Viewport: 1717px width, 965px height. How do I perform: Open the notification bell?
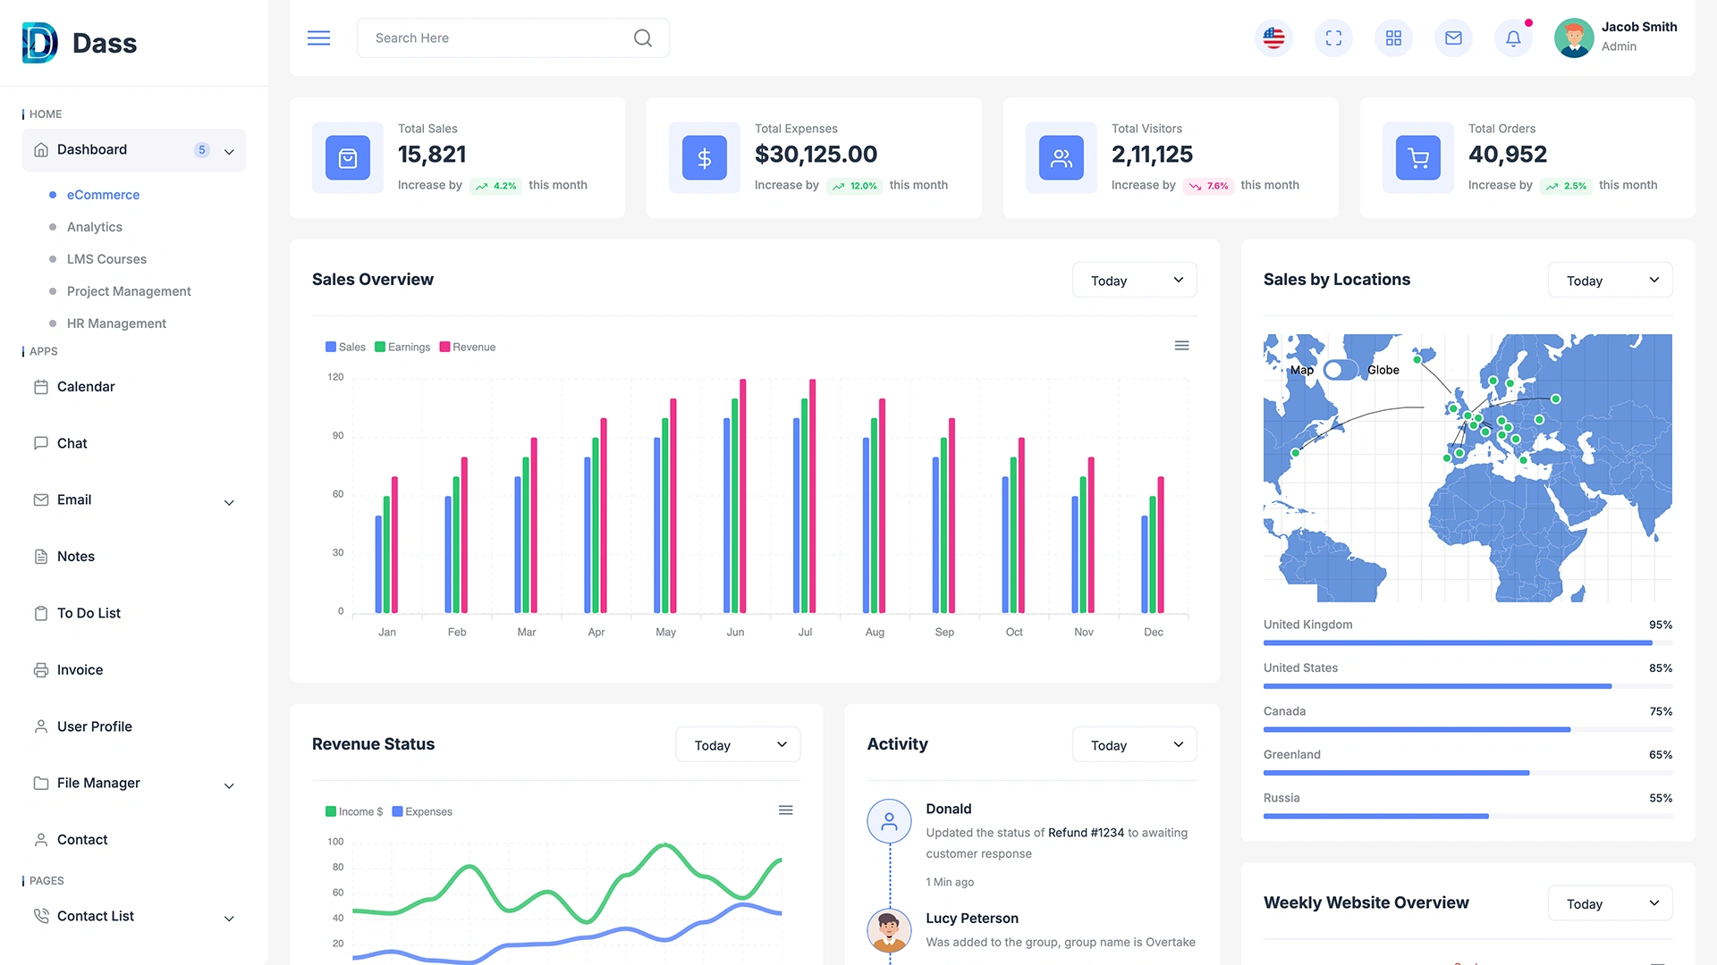pos(1513,38)
